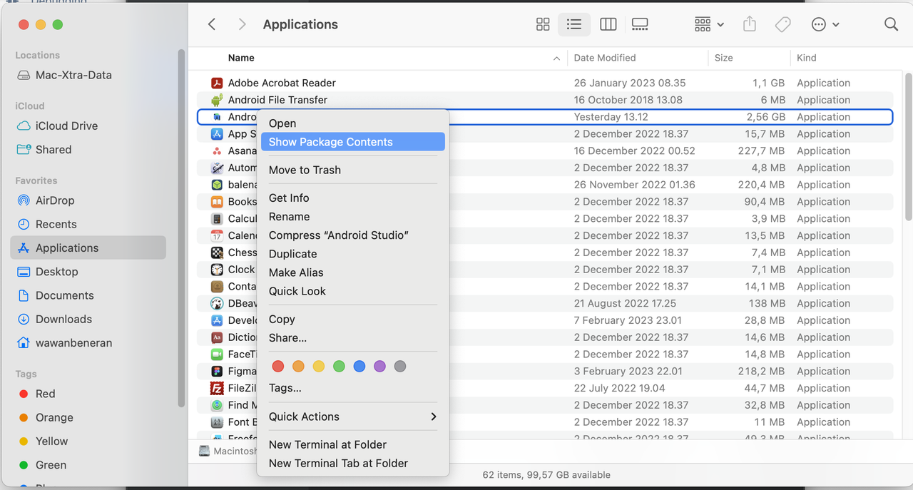Go forward with the right chevron
This screenshot has width=913, height=490.
[242, 24]
